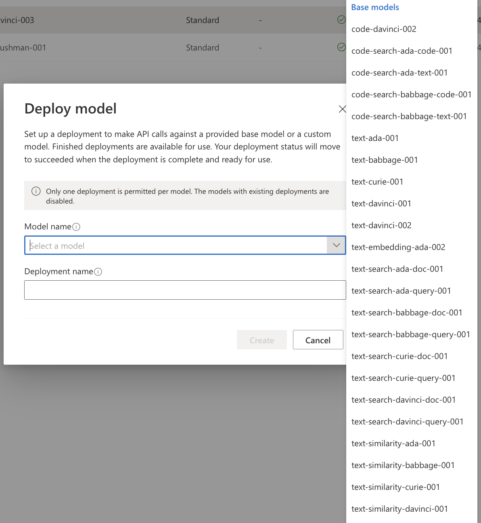Click into the Deployment name text field
Image resolution: width=481 pixels, height=523 pixels.
185,290
